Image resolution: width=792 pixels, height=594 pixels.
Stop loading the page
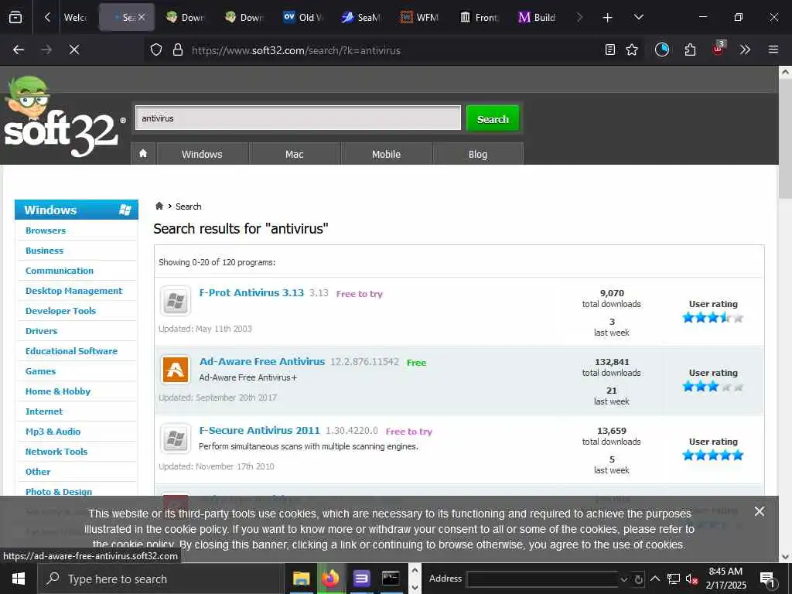pos(74,49)
